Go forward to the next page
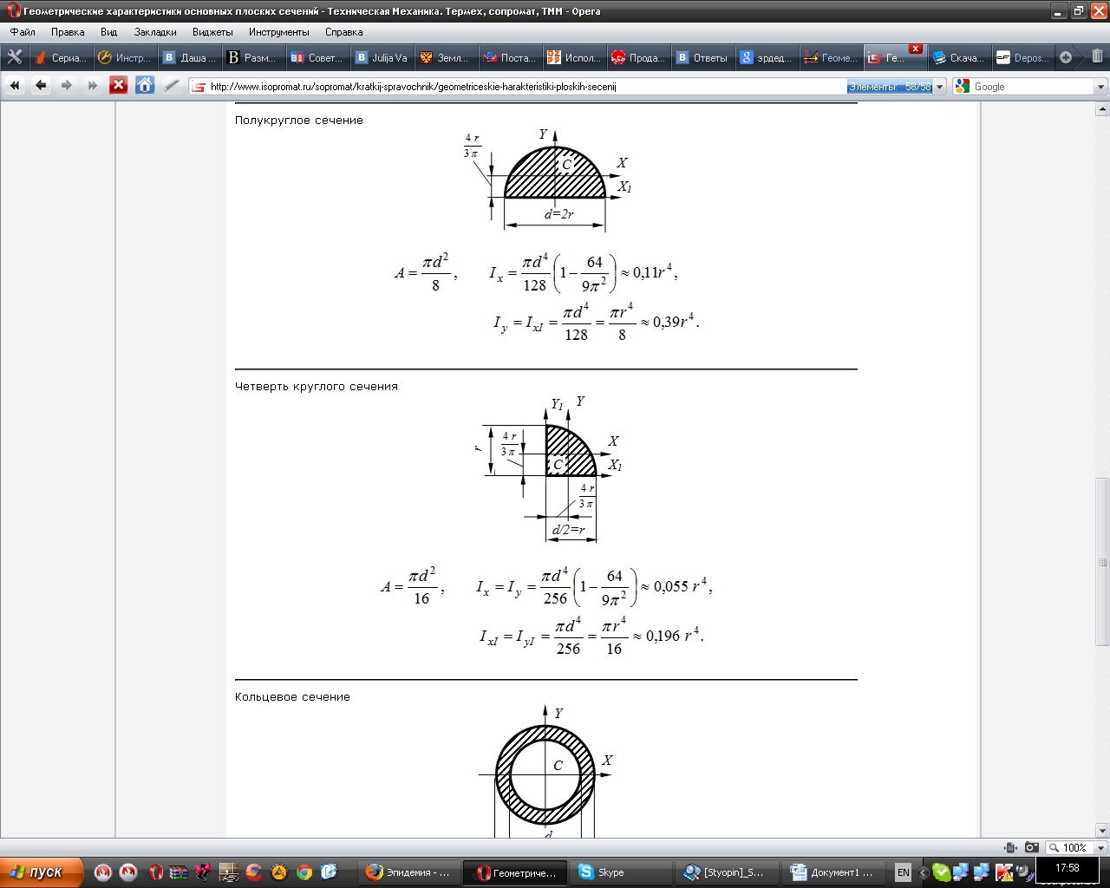Viewport: 1110px width, 888px height. tap(67, 85)
